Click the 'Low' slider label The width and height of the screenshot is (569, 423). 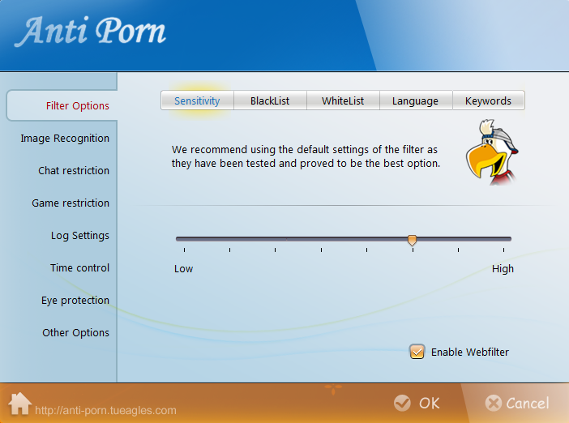coord(184,269)
